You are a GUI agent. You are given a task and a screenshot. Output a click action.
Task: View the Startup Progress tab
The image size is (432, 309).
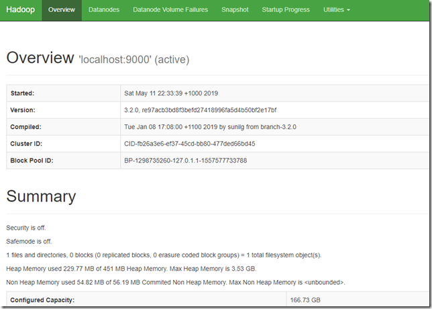[286, 10]
